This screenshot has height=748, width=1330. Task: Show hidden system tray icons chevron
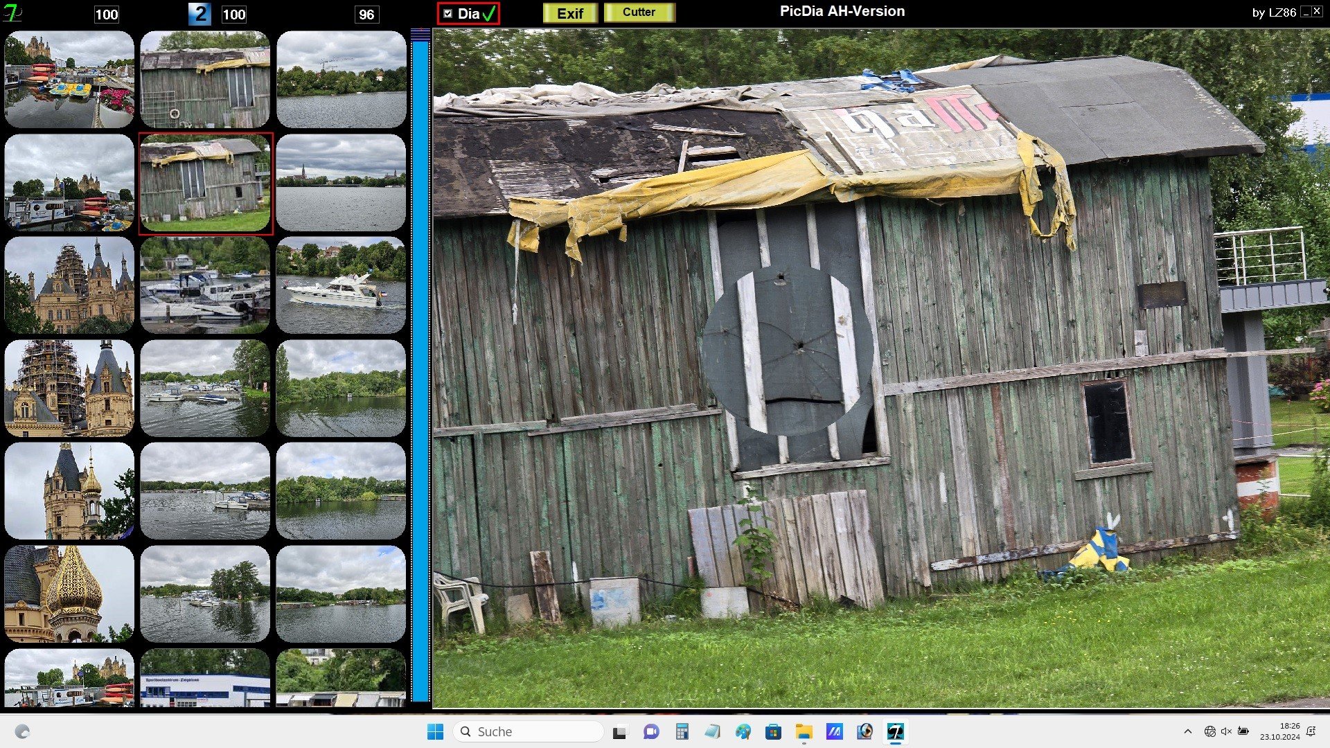[1188, 731]
